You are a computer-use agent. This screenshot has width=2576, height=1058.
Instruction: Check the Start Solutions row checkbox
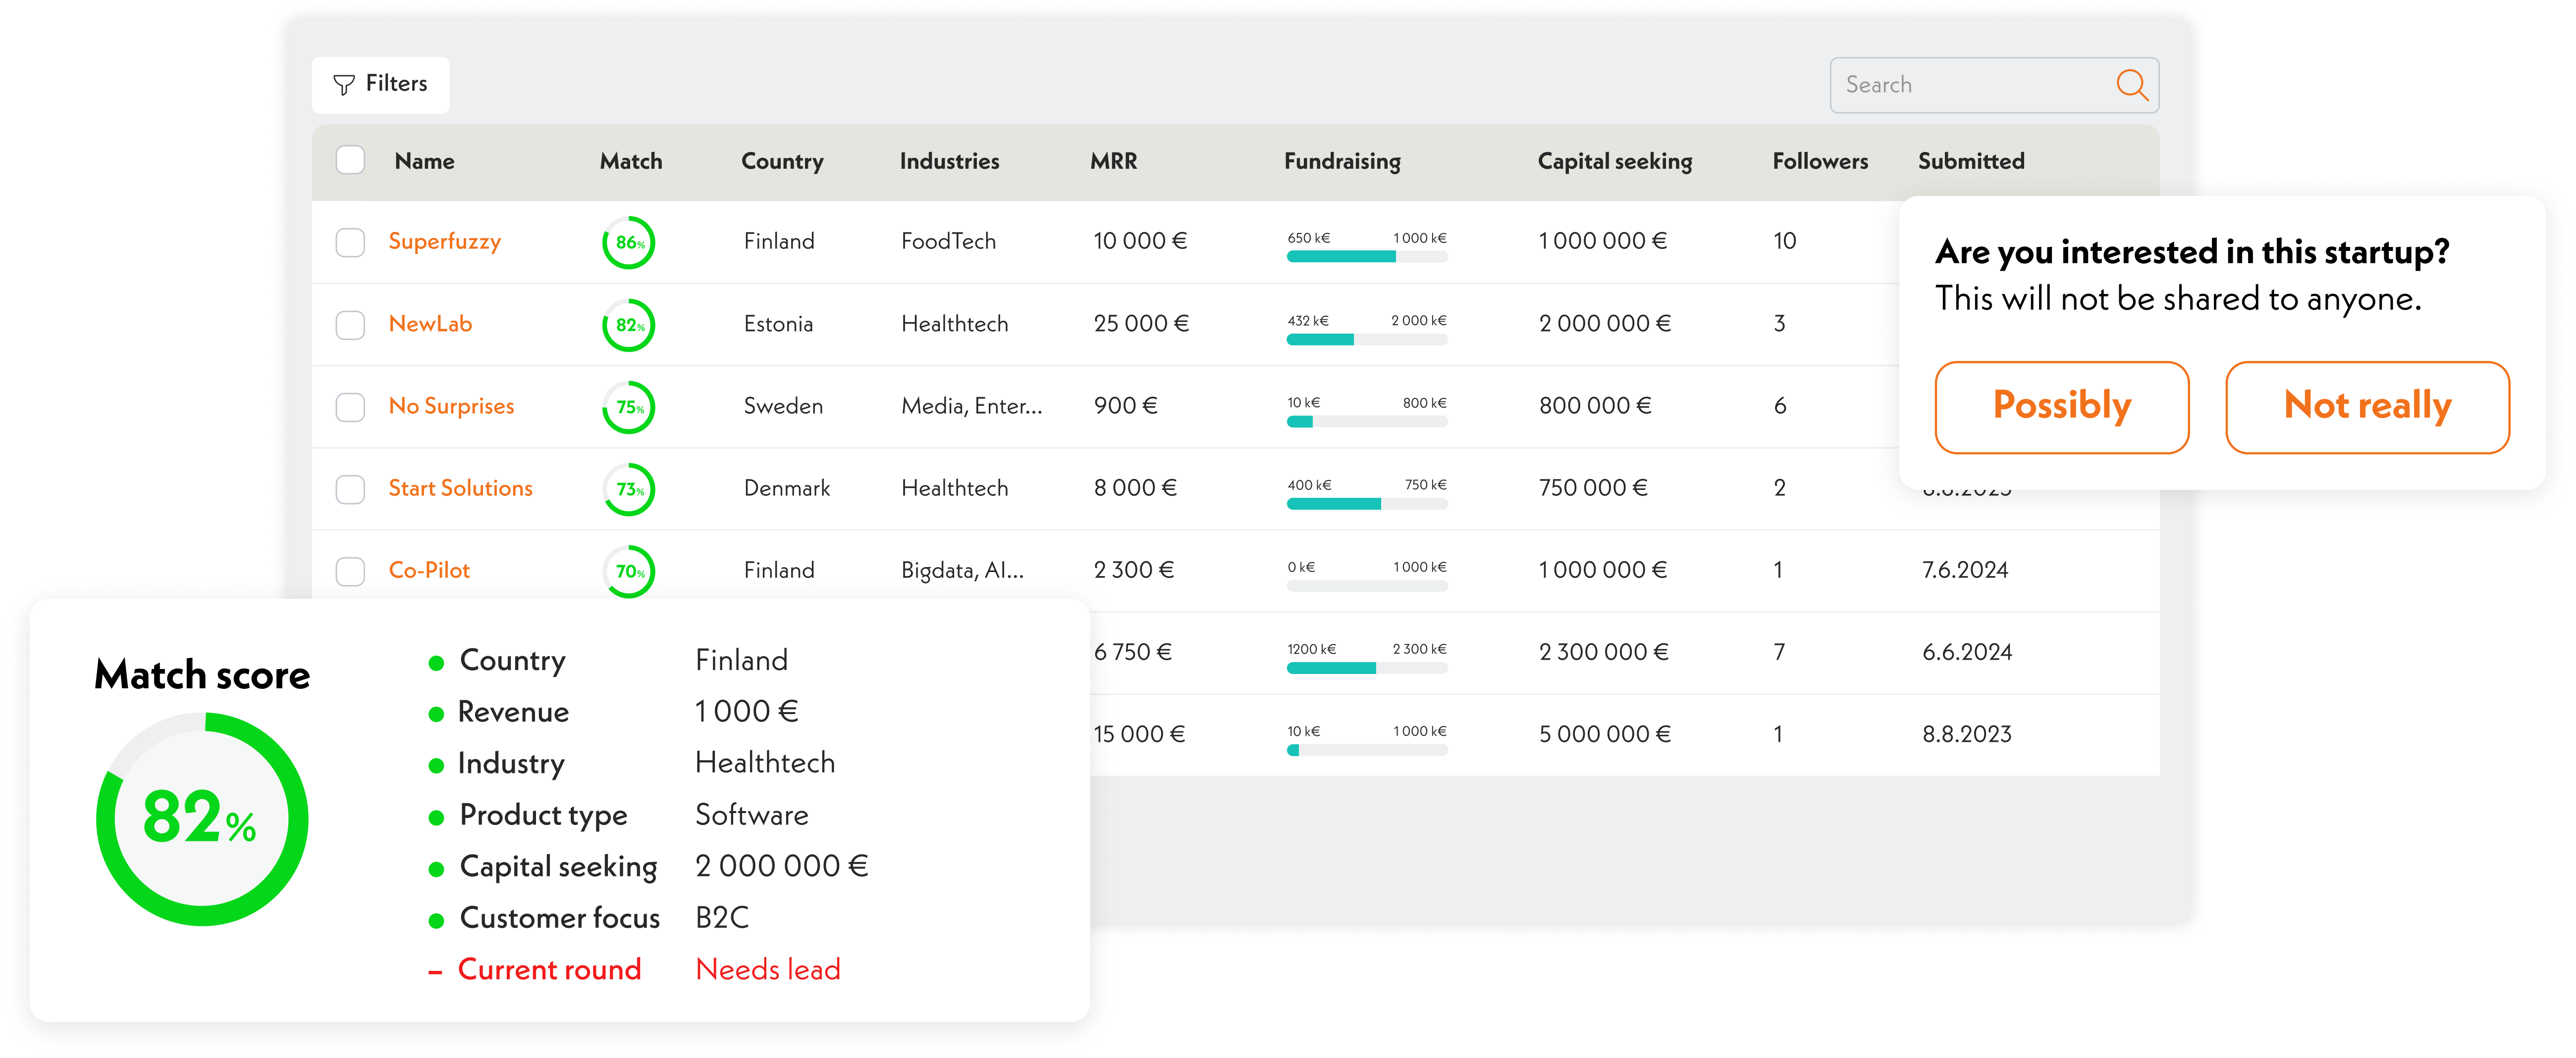tap(350, 488)
